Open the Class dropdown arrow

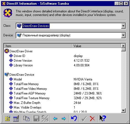pyautogui.click(x=123, y=26)
